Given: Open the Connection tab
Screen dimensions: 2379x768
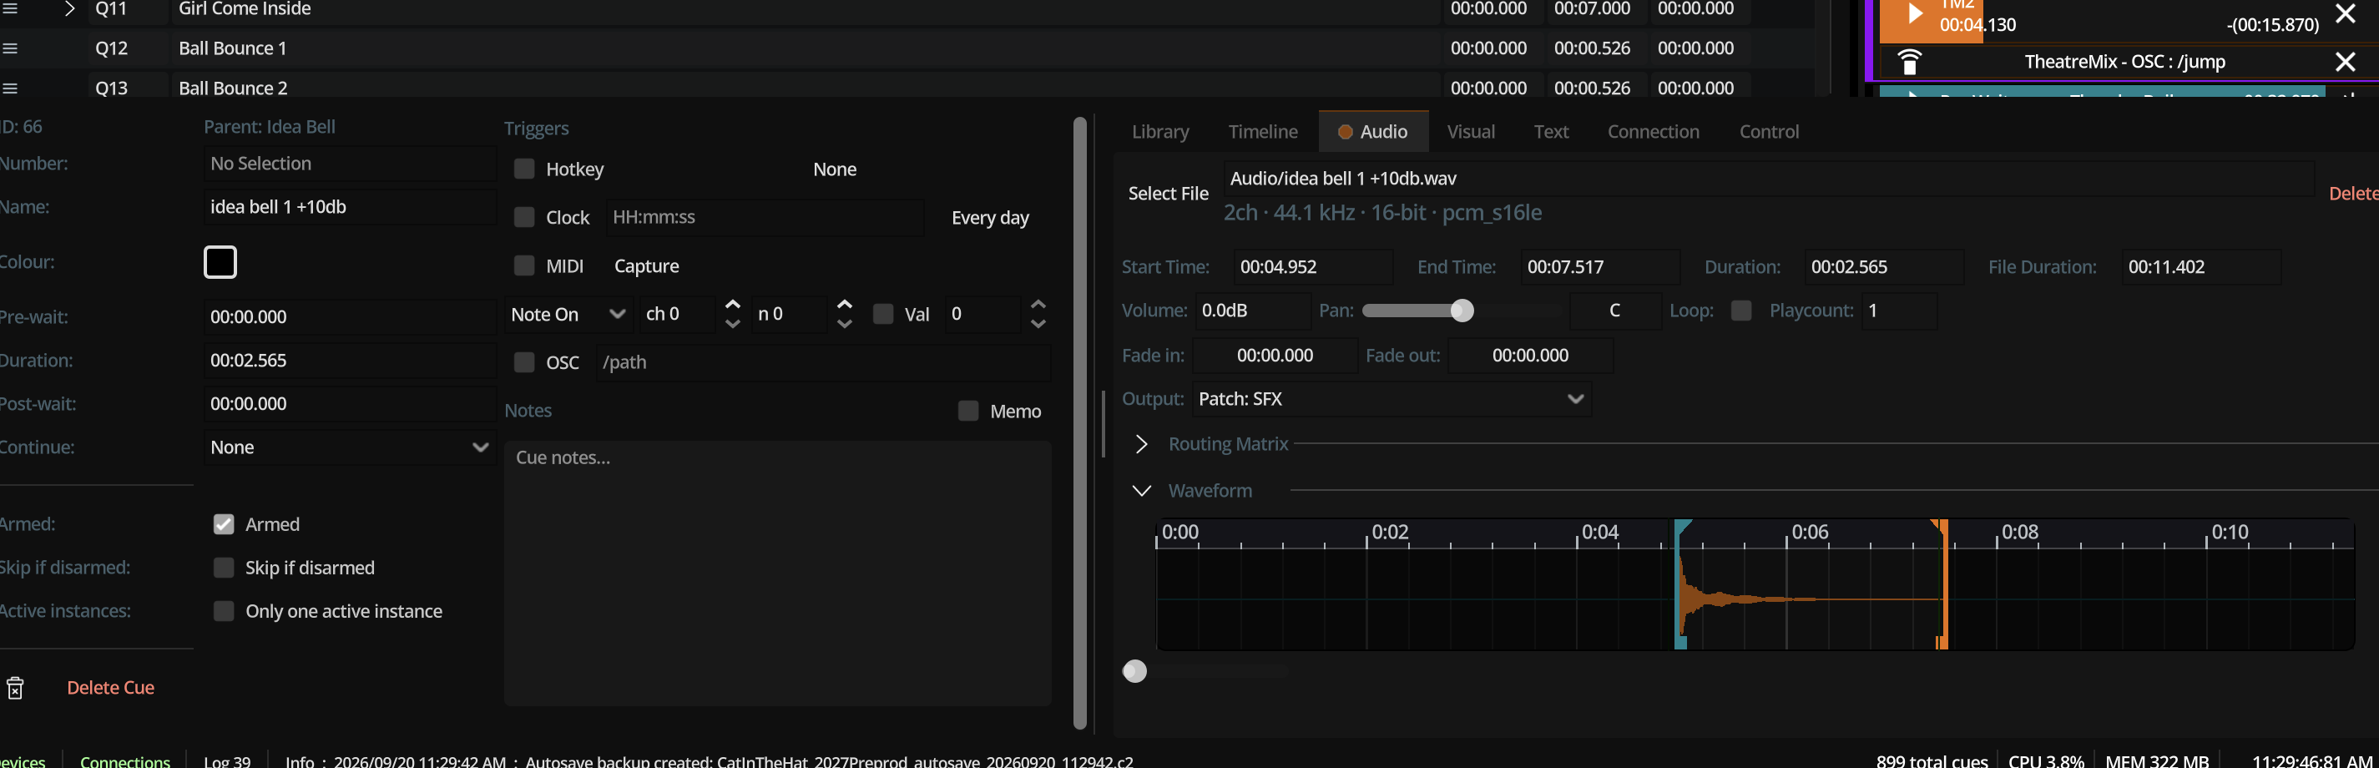Looking at the screenshot, I should click(x=1652, y=132).
